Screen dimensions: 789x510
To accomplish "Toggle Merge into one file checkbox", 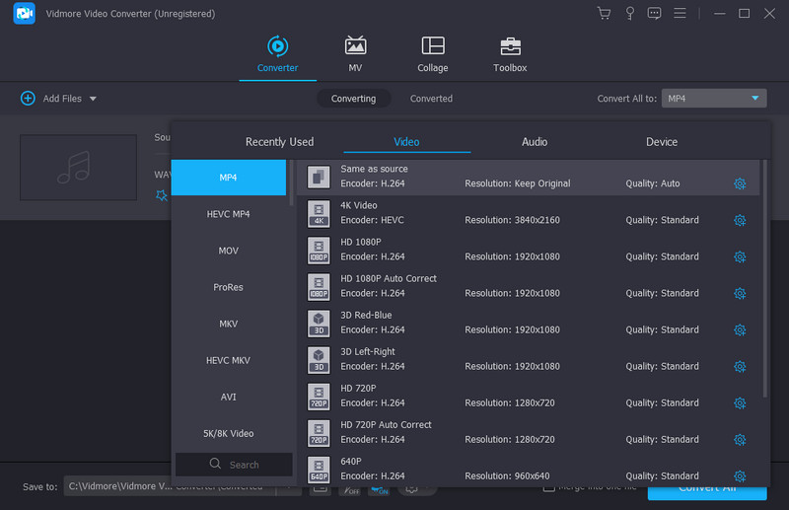I will tap(548, 487).
